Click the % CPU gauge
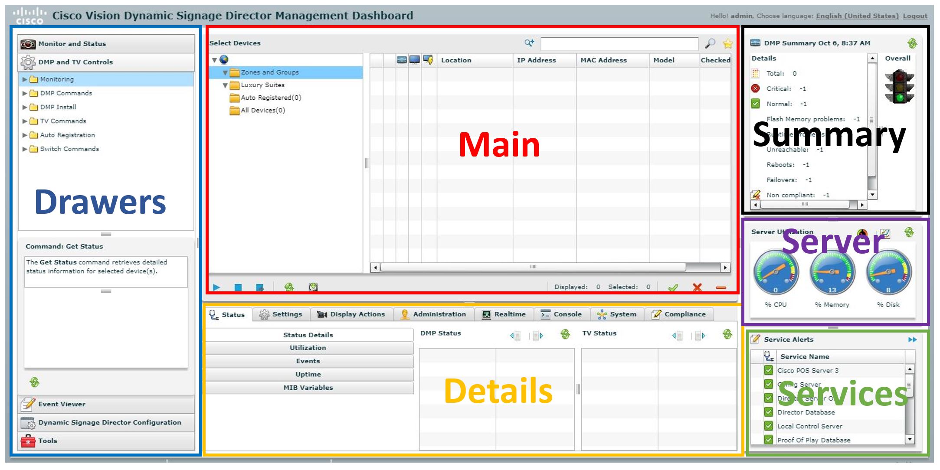Screen dimensions: 940x470 pos(776,272)
